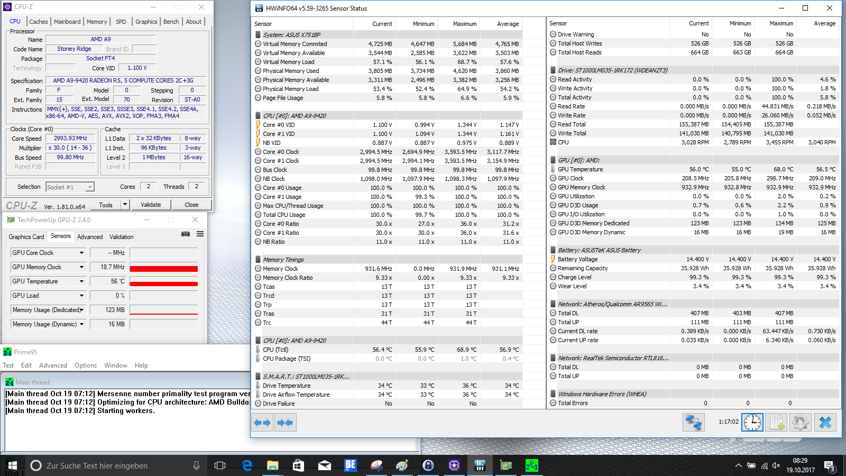
Task: Open the CPU-Z Tools dropdown arrow
Action: (125, 205)
